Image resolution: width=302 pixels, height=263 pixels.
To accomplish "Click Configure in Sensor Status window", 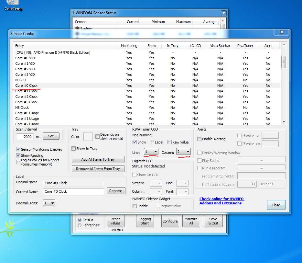I will coord(170,221).
